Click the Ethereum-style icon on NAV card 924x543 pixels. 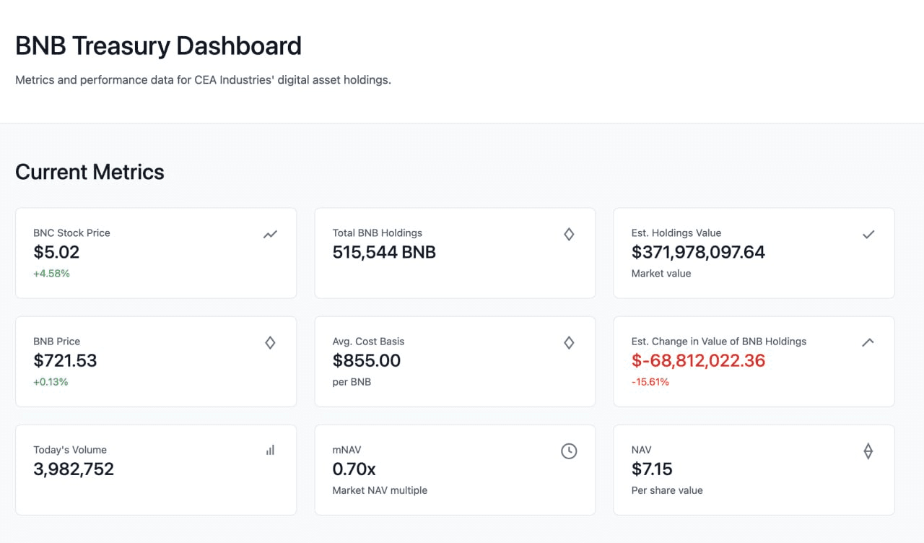tap(868, 451)
